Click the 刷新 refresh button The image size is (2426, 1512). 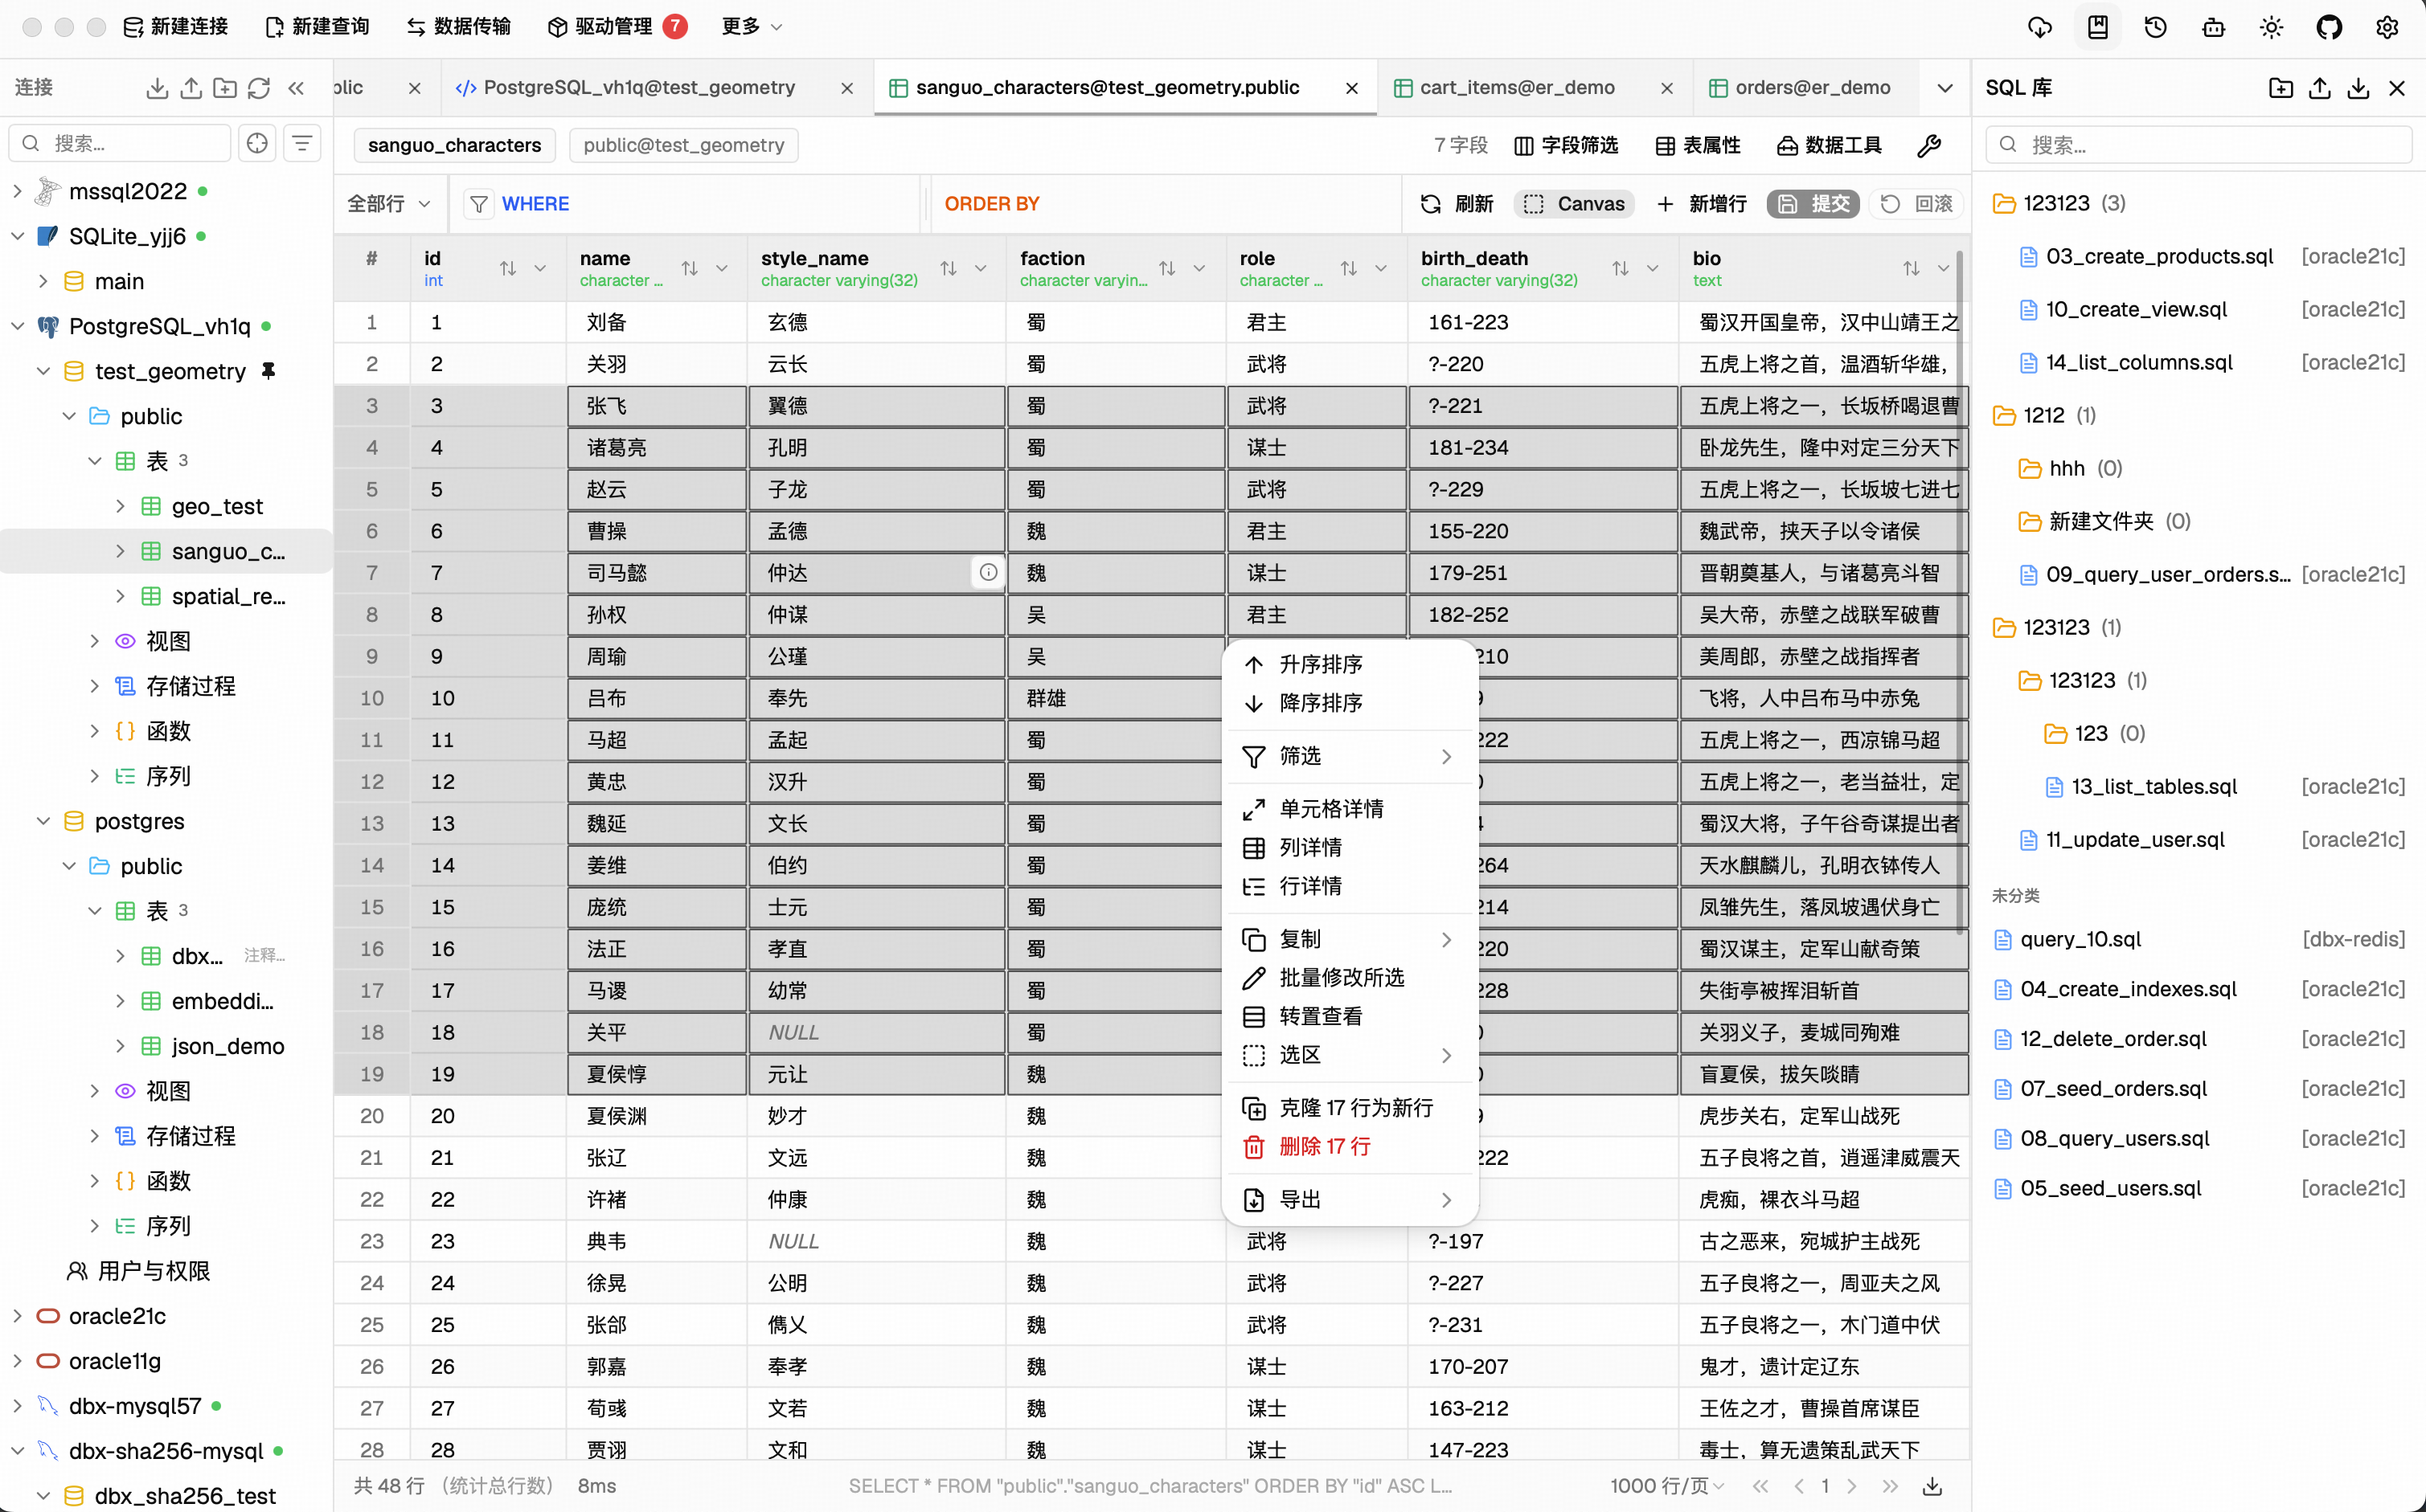pyautogui.click(x=1456, y=204)
